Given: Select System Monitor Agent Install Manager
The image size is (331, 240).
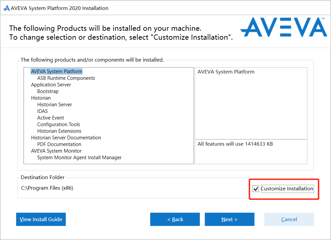Looking at the screenshot, I should coord(79,158).
